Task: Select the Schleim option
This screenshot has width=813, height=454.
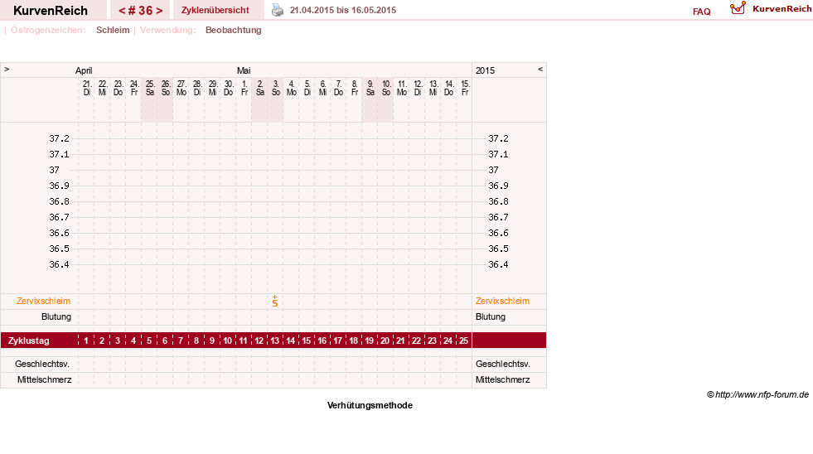Action: click(x=113, y=30)
